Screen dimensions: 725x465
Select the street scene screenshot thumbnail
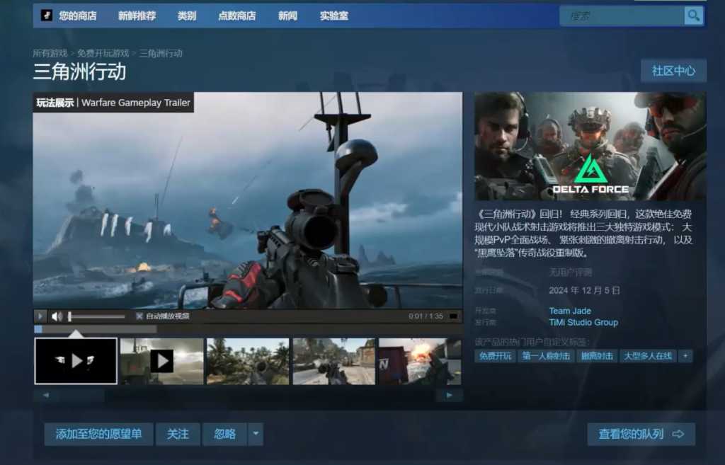click(334, 361)
